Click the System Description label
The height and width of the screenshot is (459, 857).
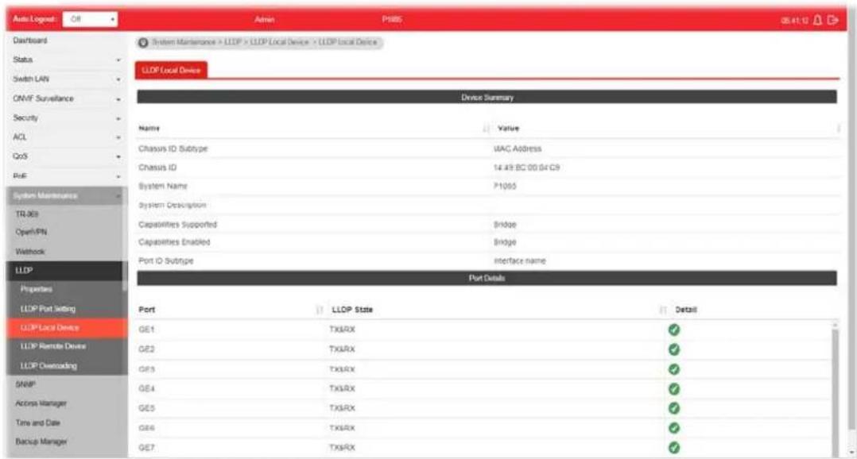[173, 205]
